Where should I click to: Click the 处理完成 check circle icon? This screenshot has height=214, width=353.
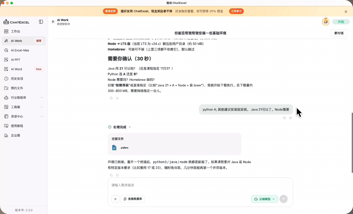[x=110, y=127]
